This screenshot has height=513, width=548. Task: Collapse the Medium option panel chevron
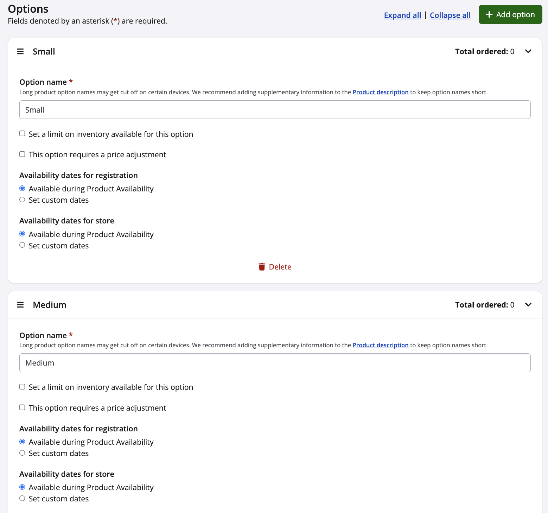[x=528, y=305]
